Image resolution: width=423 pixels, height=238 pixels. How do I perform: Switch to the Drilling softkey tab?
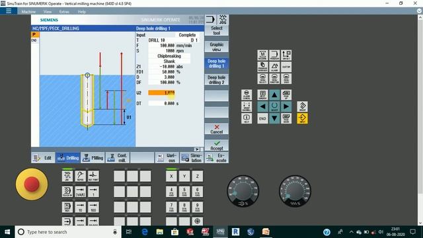(68, 158)
